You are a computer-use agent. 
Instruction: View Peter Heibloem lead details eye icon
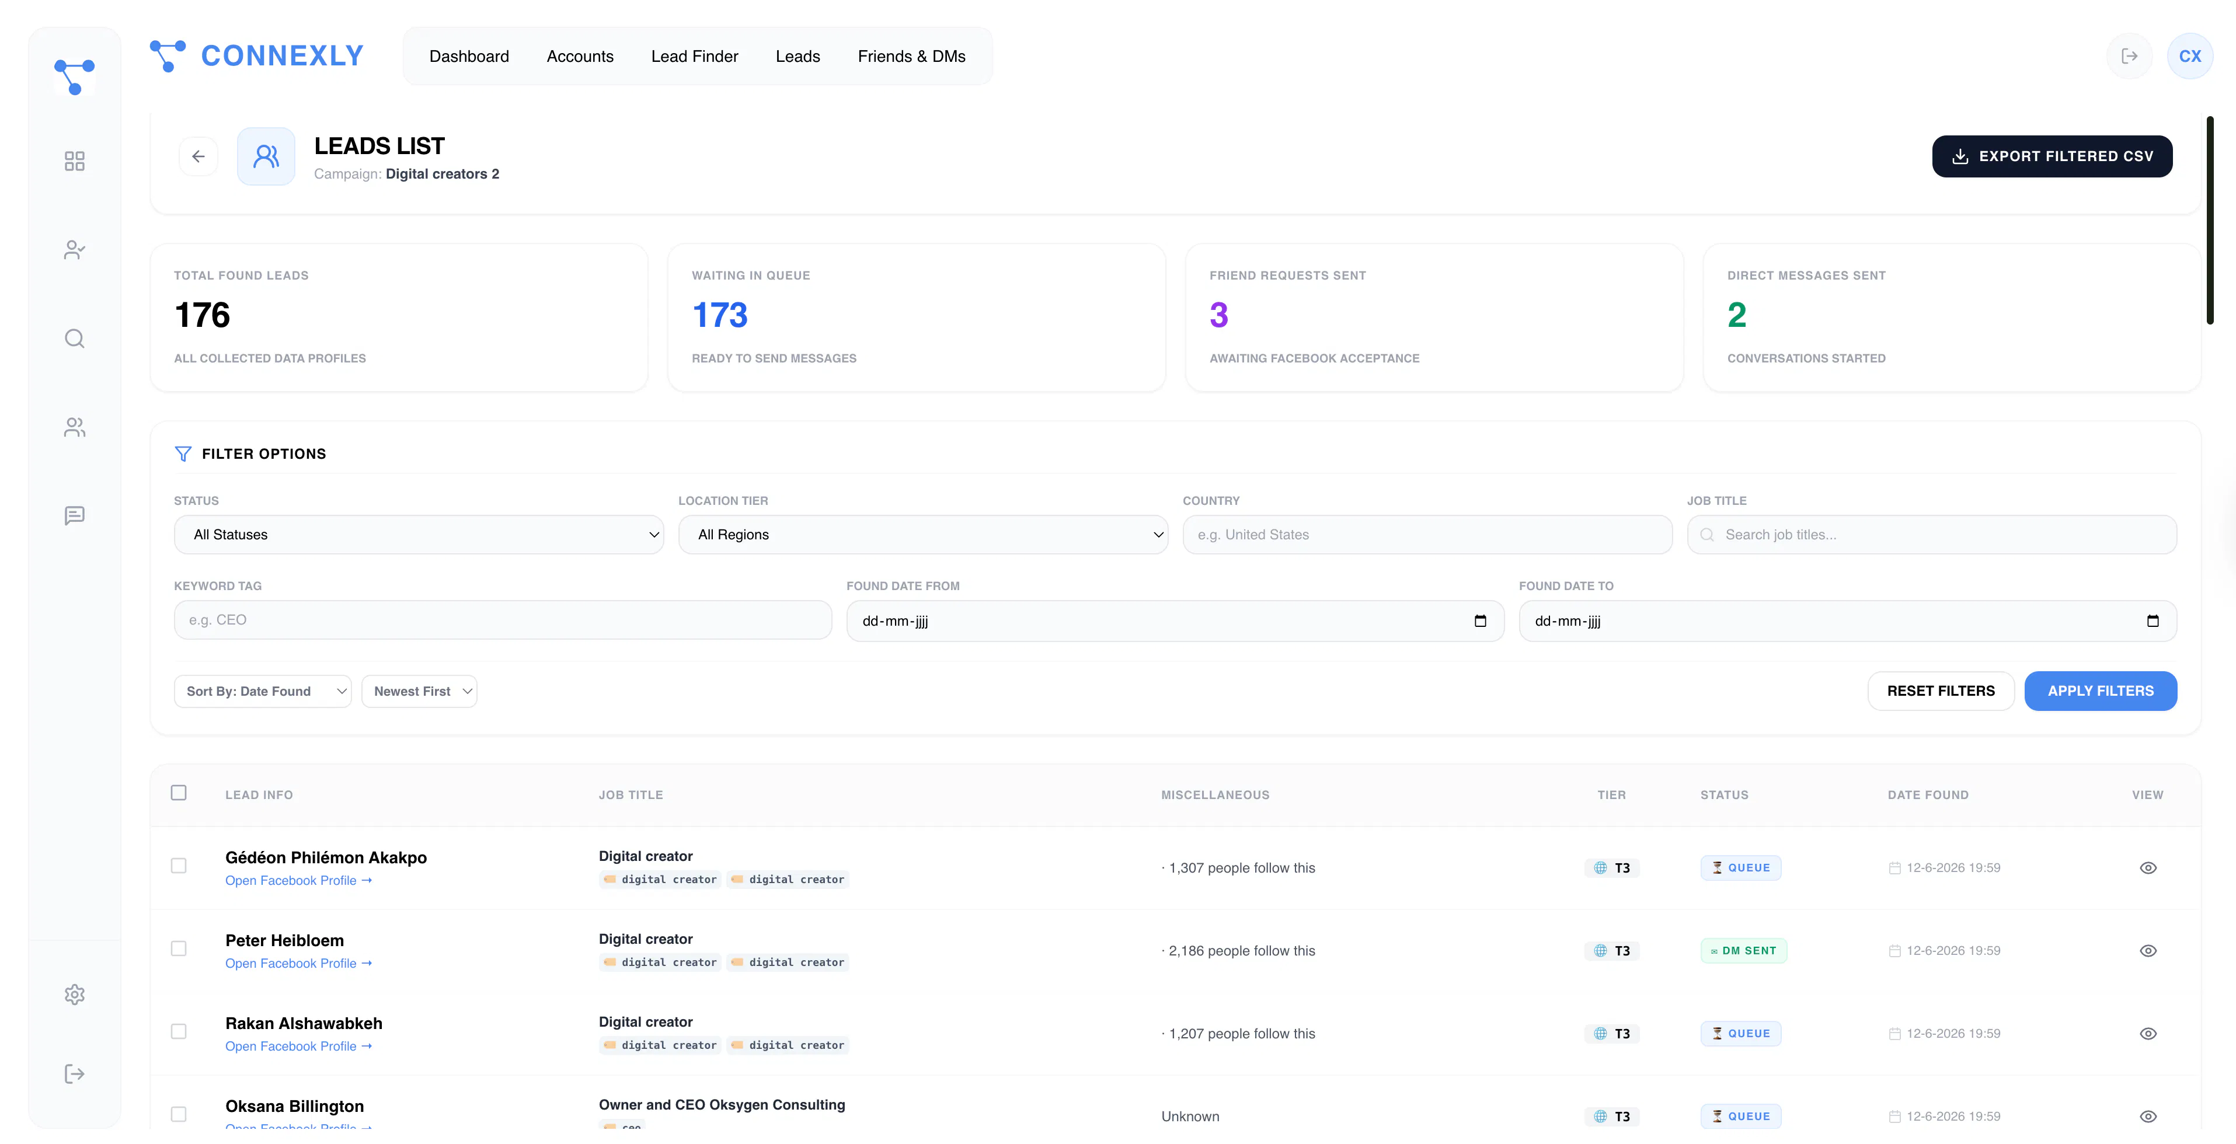point(2148,950)
